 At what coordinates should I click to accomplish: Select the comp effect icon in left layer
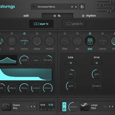[24, 41]
